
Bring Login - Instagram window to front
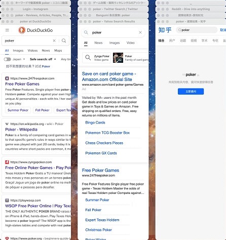coord(35,9)
